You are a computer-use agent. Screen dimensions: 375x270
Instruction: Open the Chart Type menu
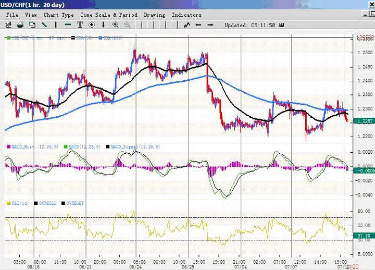[58, 15]
